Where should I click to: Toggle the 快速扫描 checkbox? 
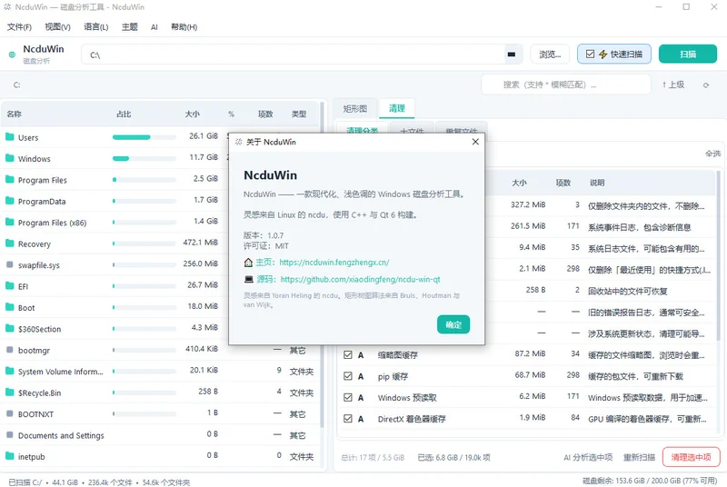pos(590,55)
